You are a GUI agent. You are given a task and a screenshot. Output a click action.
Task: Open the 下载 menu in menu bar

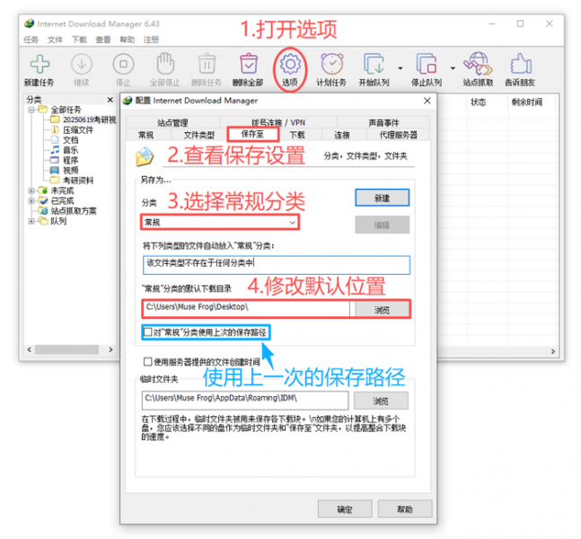coord(79,40)
